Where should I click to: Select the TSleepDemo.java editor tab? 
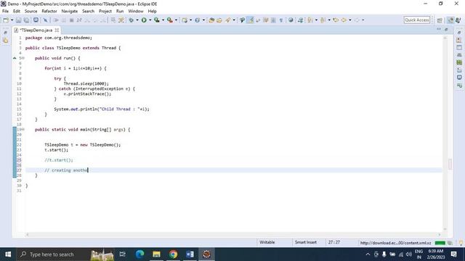[x=36, y=30]
